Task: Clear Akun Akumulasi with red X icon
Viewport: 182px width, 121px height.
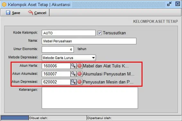Action: click(80, 74)
